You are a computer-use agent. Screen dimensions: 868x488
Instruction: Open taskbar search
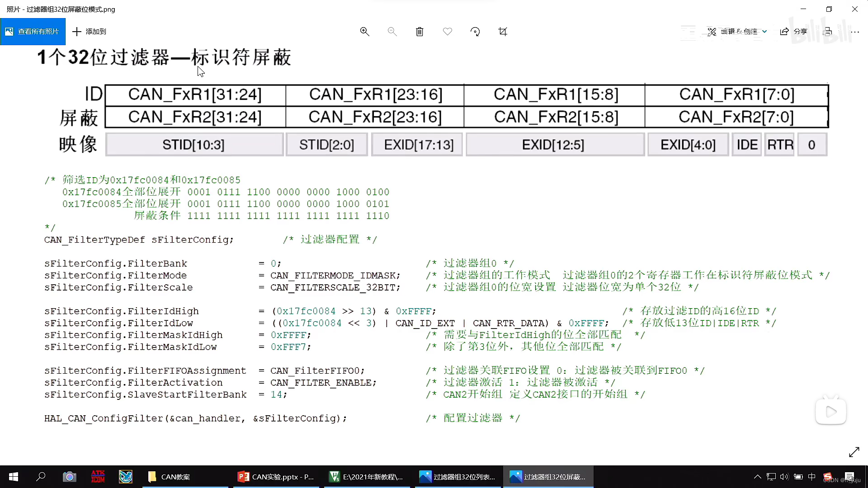(x=41, y=477)
